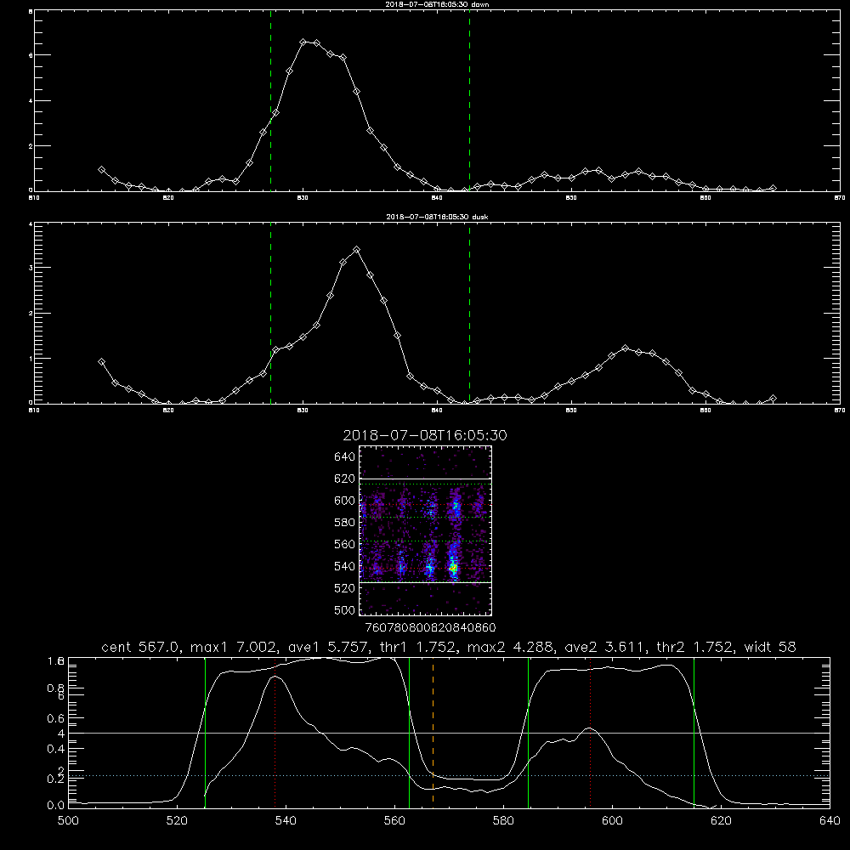850x850 pixels.
Task: Click the right red dotted peak line in bottom plot
Action: pos(591,733)
